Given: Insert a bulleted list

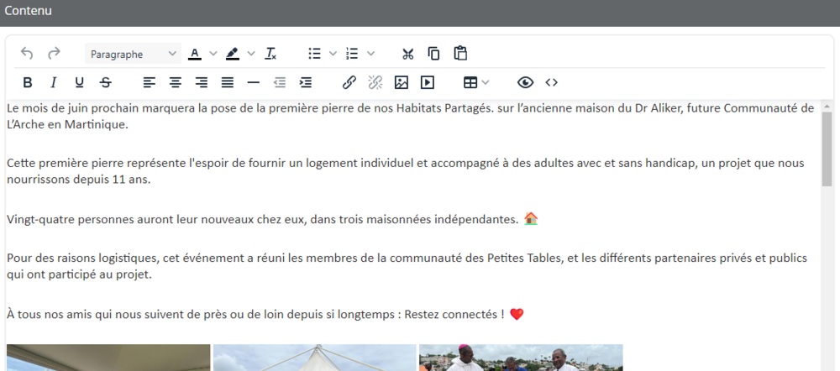Looking at the screenshot, I should click(x=314, y=54).
